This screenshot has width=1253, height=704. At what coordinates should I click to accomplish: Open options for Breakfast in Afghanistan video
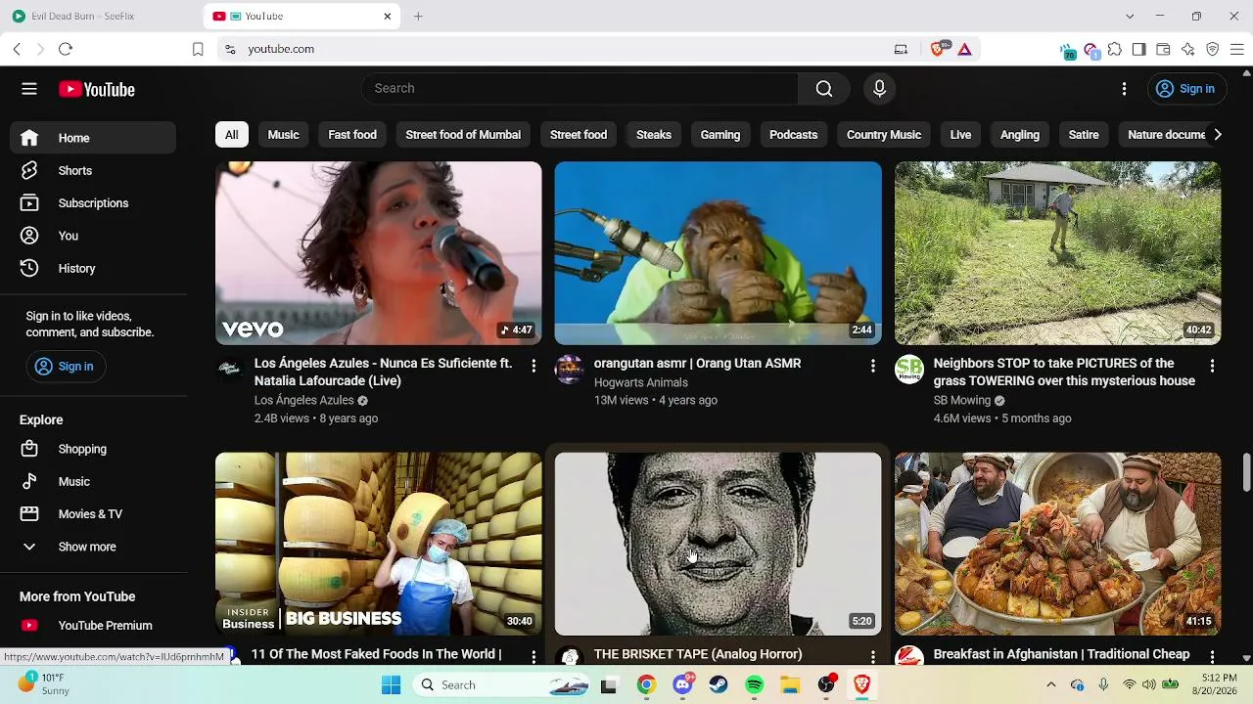(x=1212, y=656)
